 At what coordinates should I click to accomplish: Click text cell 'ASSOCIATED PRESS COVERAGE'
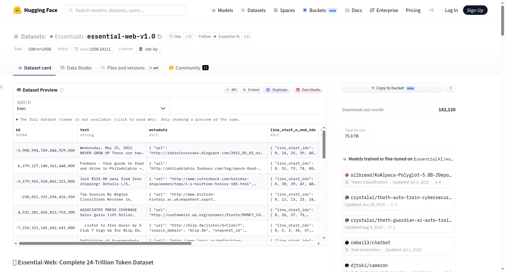click(112, 212)
